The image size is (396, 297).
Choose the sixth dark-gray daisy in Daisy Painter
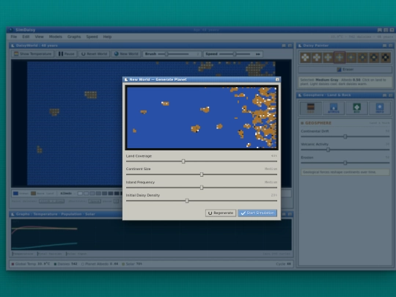363,58
